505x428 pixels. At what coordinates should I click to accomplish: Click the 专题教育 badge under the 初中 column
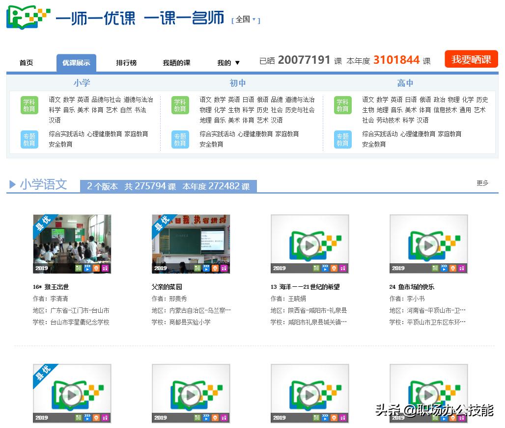click(x=180, y=139)
